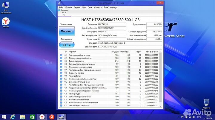Click the status circle for attribute 05
215x120 pixels.
pyautogui.click(x=61, y=67)
